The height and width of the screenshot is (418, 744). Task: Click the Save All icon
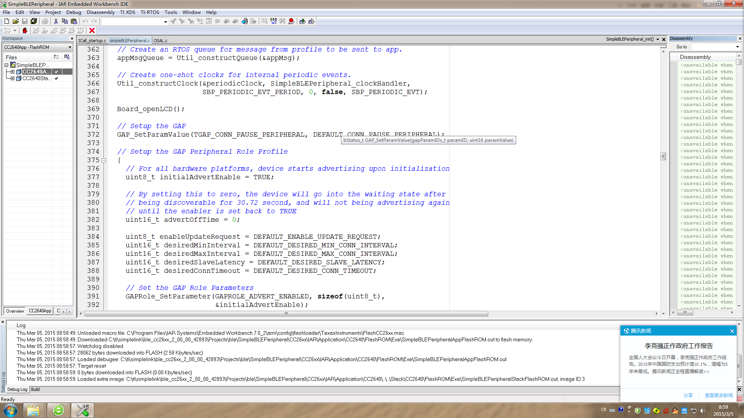click(x=34, y=21)
